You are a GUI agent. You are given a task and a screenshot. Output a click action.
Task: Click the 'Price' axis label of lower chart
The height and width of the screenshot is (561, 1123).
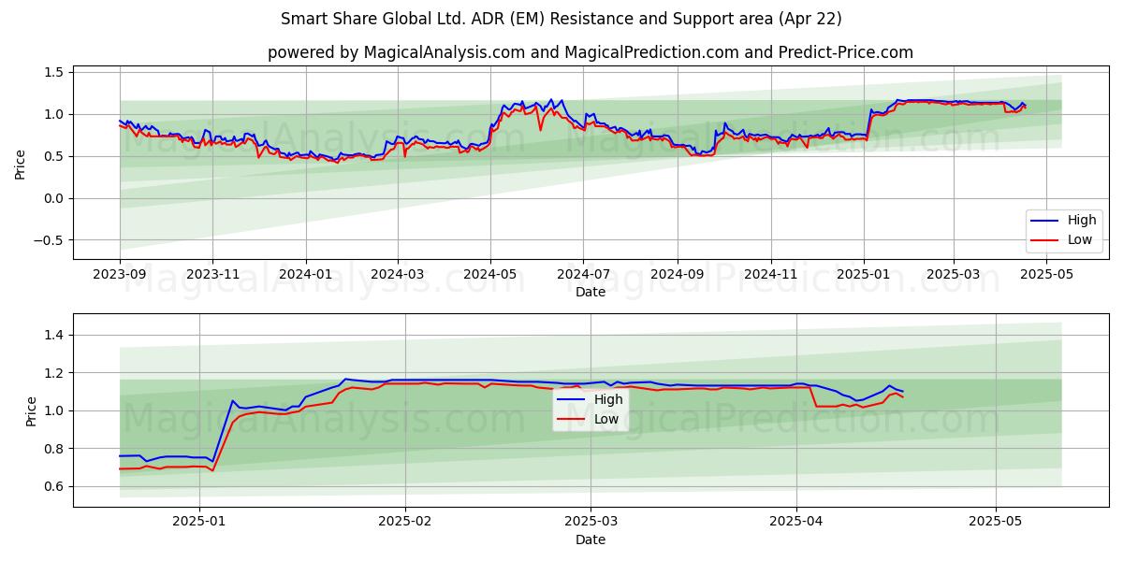31,410
